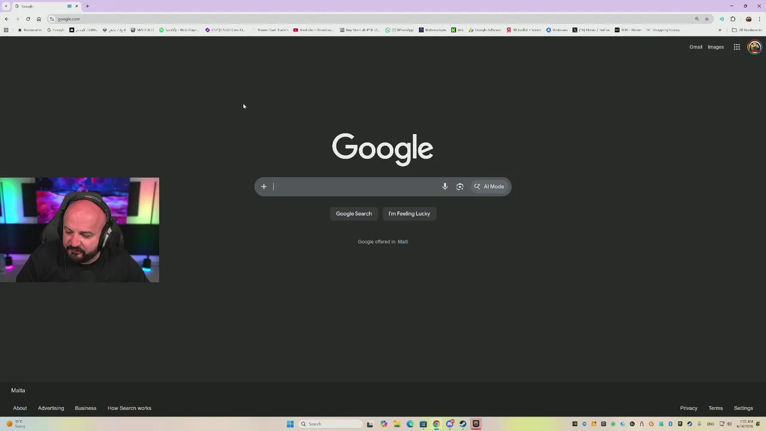The image size is (766, 431).
Task: Open the Privacy footer link
Action: 688,408
